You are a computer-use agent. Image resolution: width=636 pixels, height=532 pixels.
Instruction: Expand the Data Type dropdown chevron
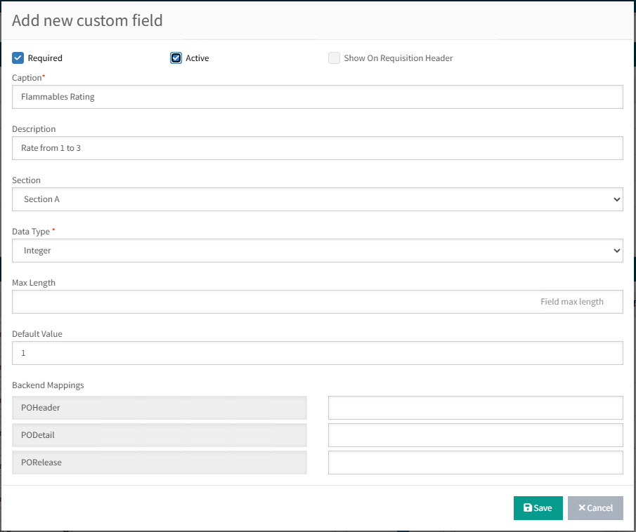pyautogui.click(x=616, y=250)
